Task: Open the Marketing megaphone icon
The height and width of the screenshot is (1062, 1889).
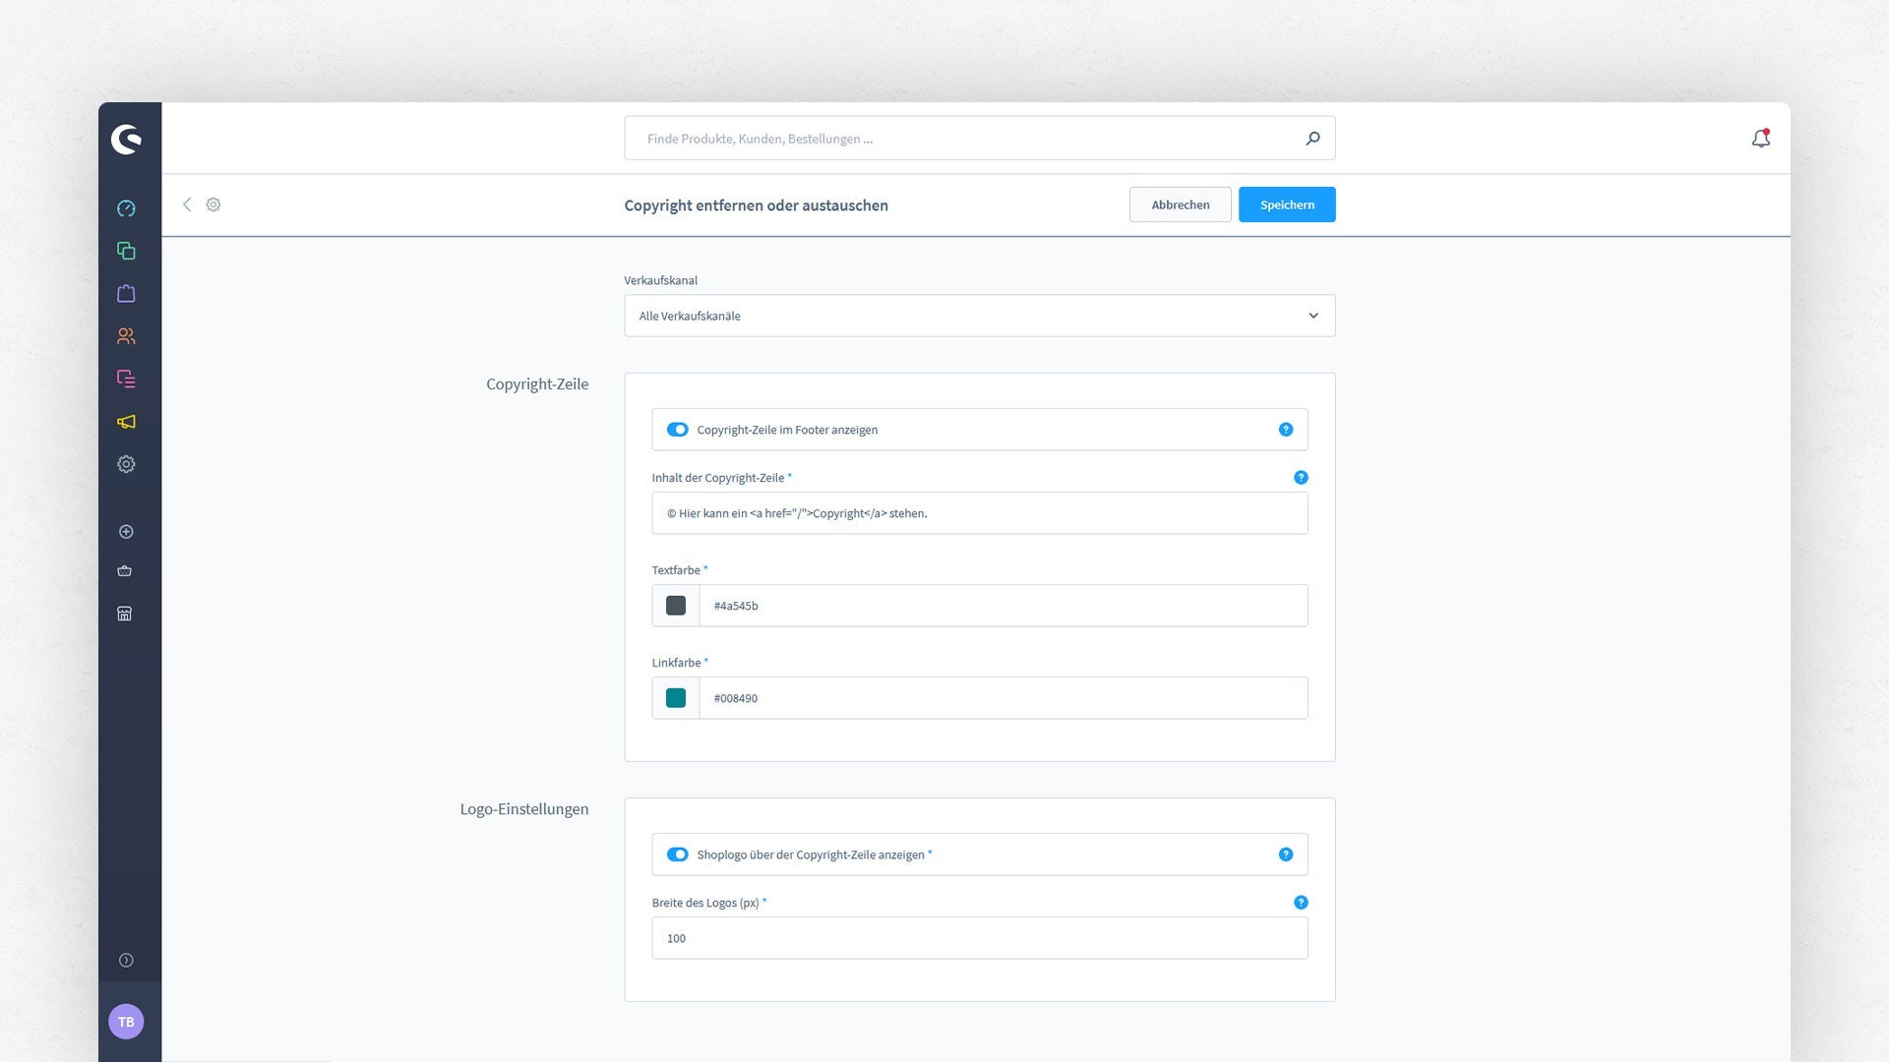Action: pos(126,422)
